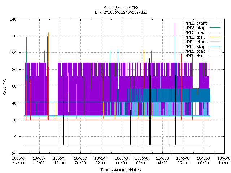Click the x-axis tick 180607 22:00
The width and height of the screenshot is (231, 173).
[x=101, y=161]
